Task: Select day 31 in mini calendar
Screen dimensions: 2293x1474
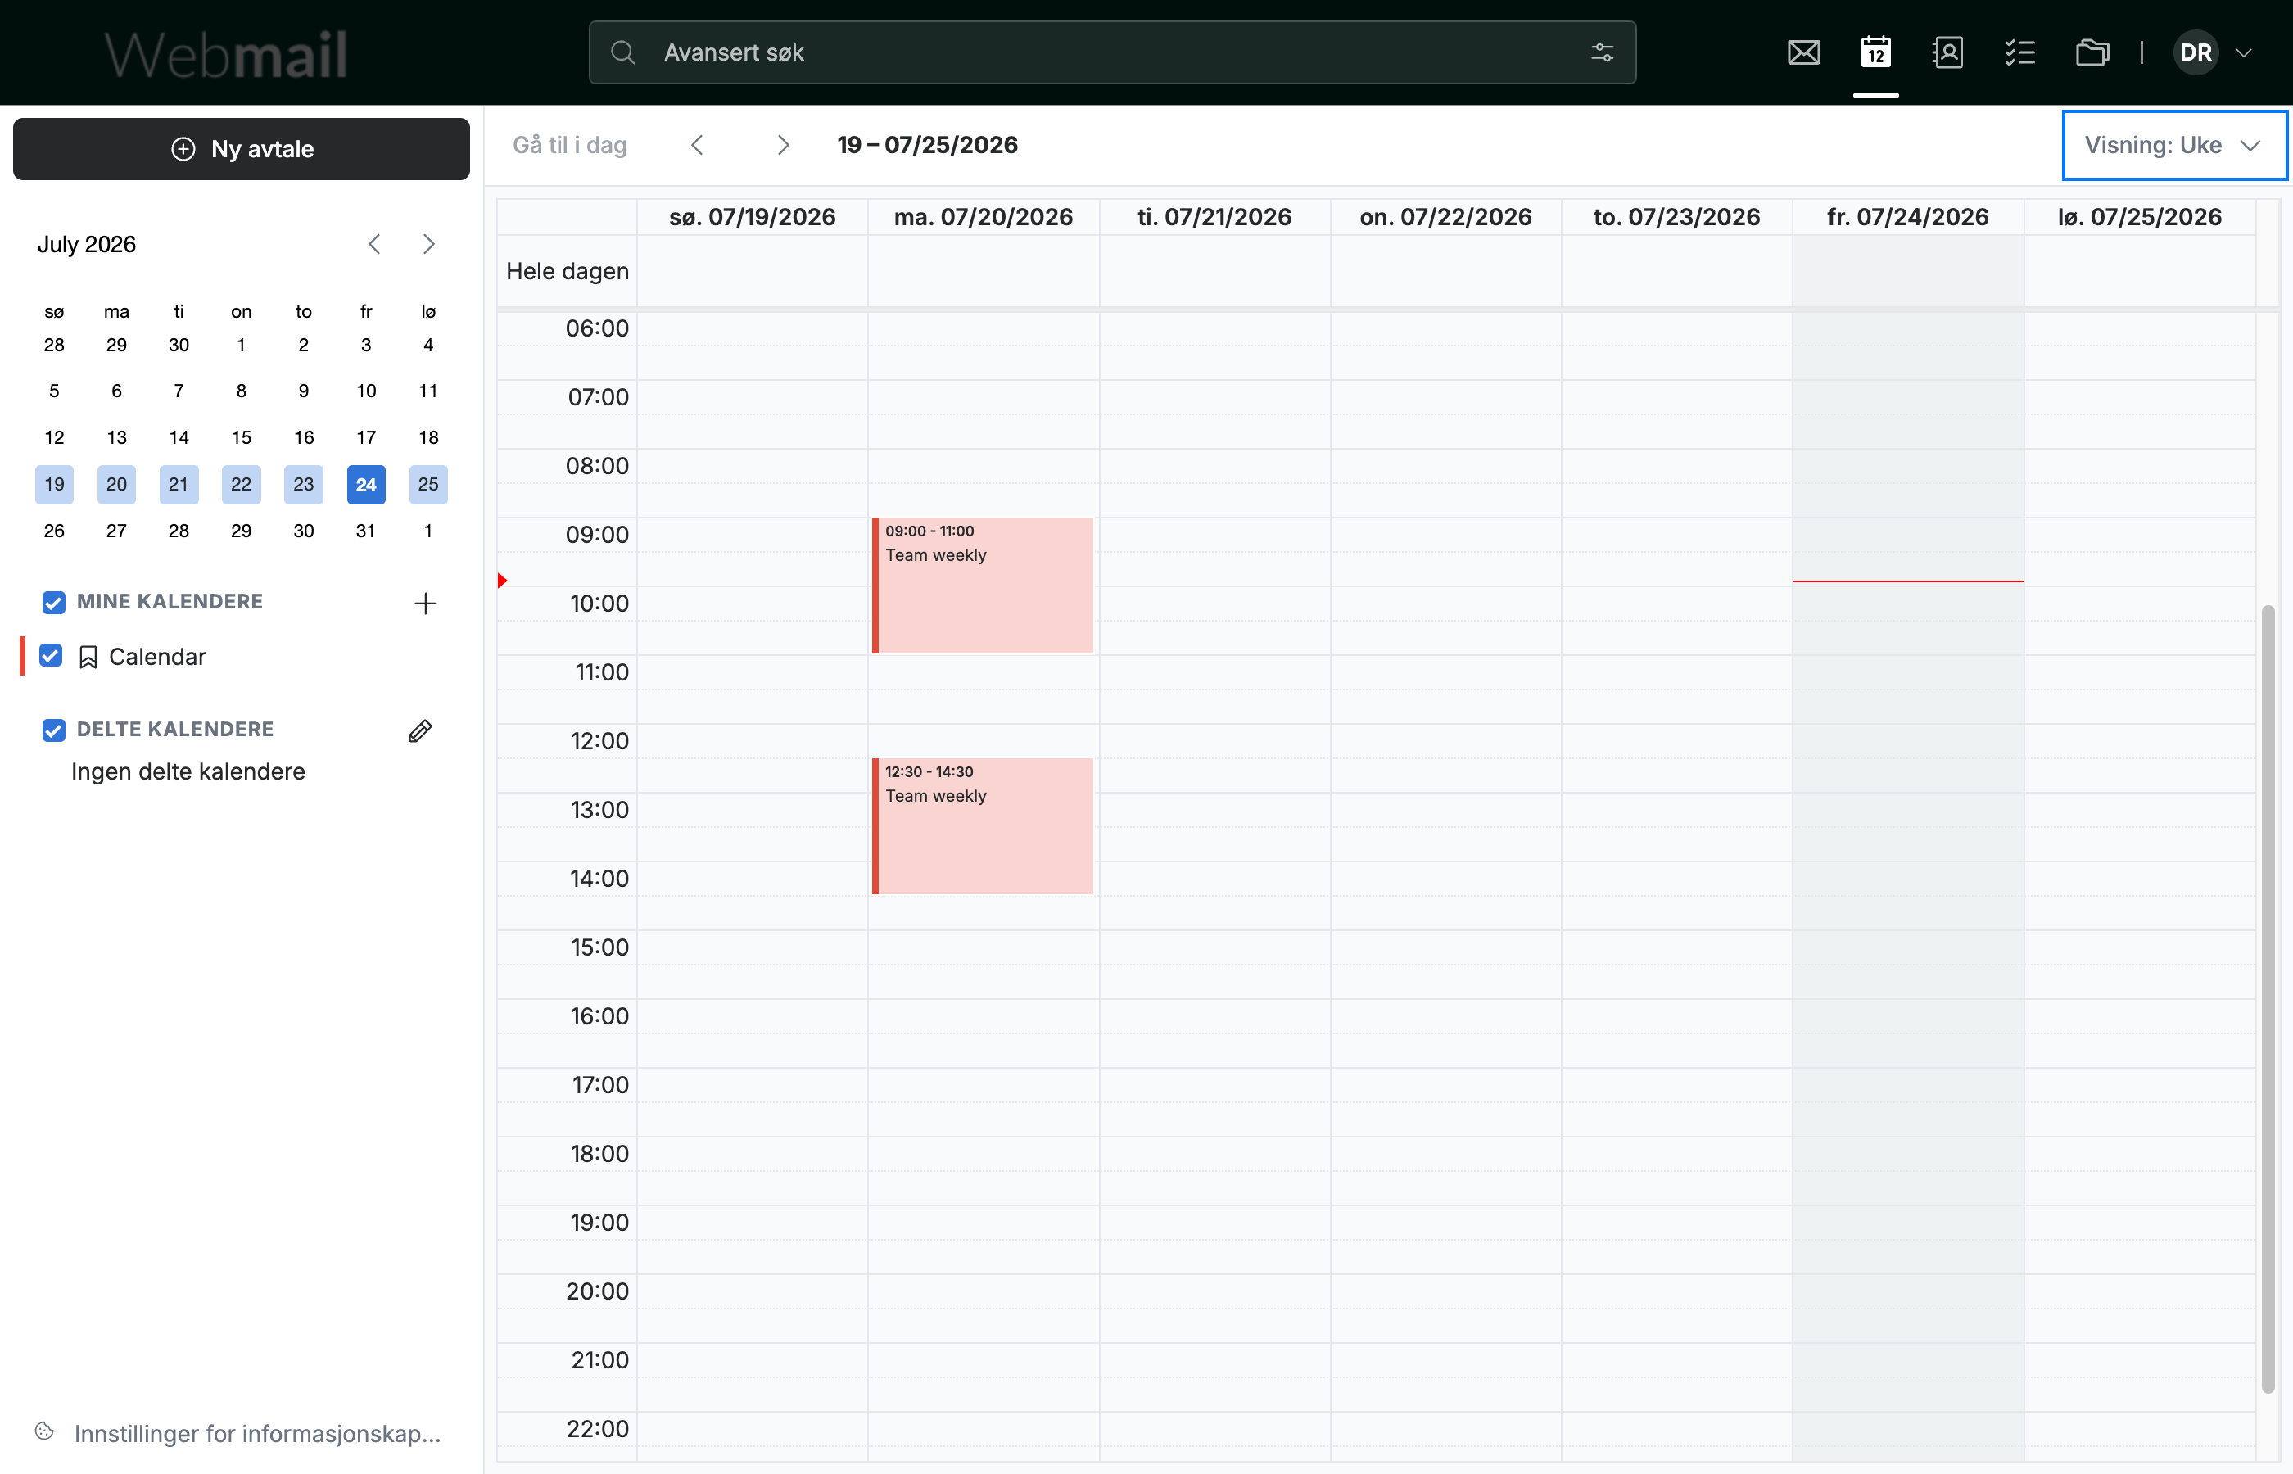Action: (365, 531)
